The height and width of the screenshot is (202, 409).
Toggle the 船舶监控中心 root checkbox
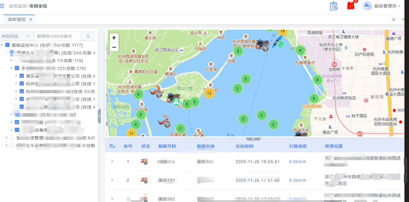click(x=7, y=45)
